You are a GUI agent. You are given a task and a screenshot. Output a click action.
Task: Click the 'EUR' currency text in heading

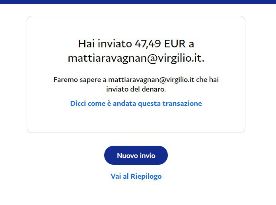coord(175,44)
